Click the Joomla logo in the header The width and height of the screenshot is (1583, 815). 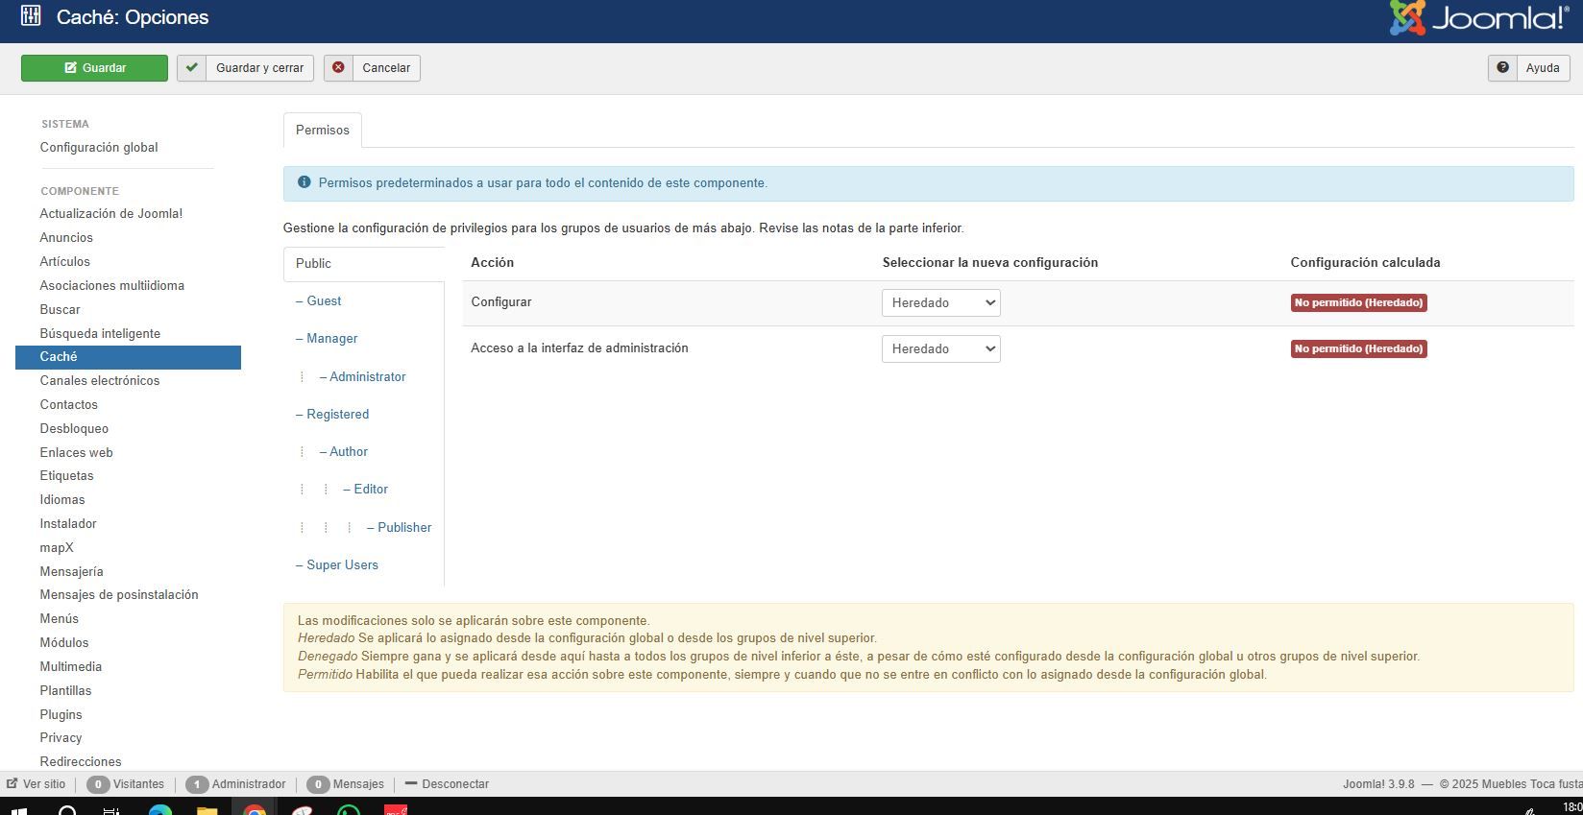(1478, 18)
